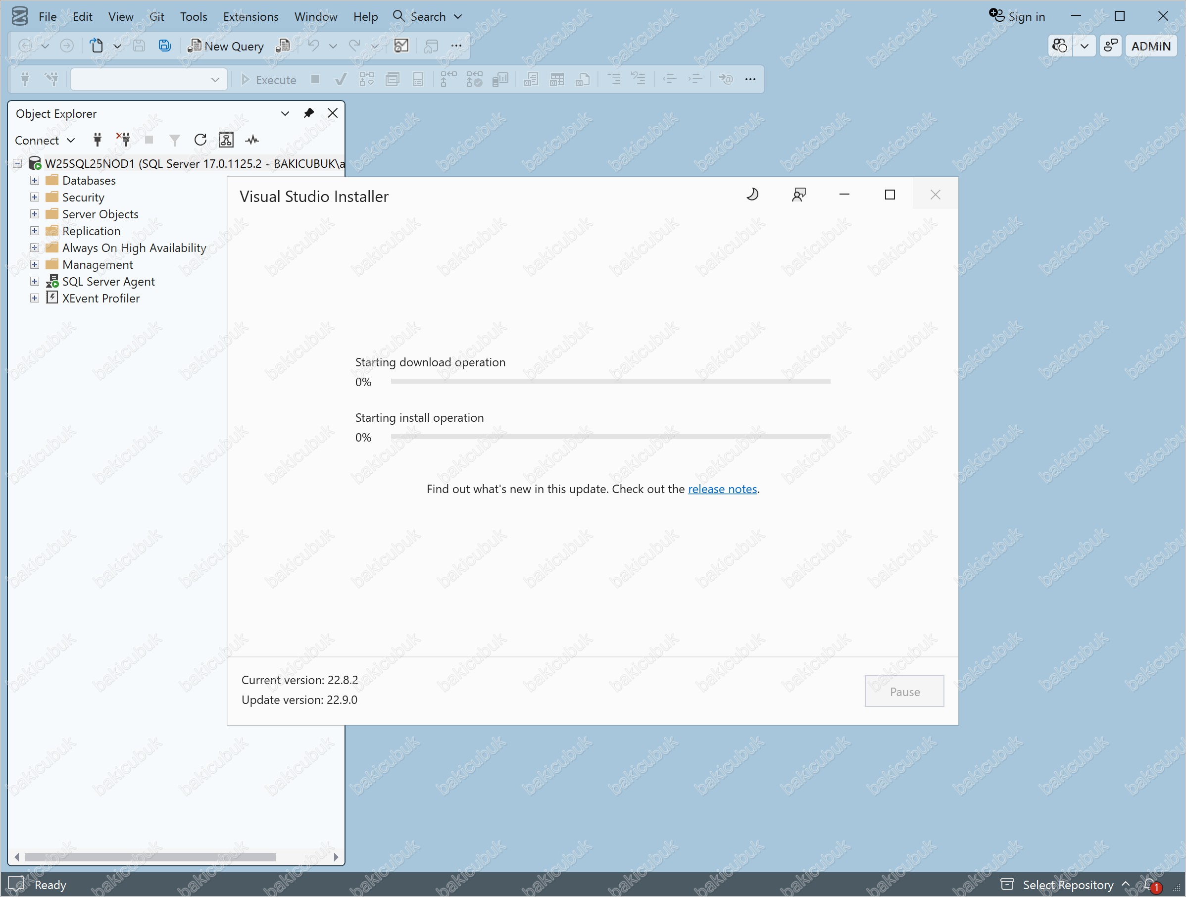This screenshot has height=897, width=1186.
Task: Click the download operation progress bar
Action: (x=611, y=381)
